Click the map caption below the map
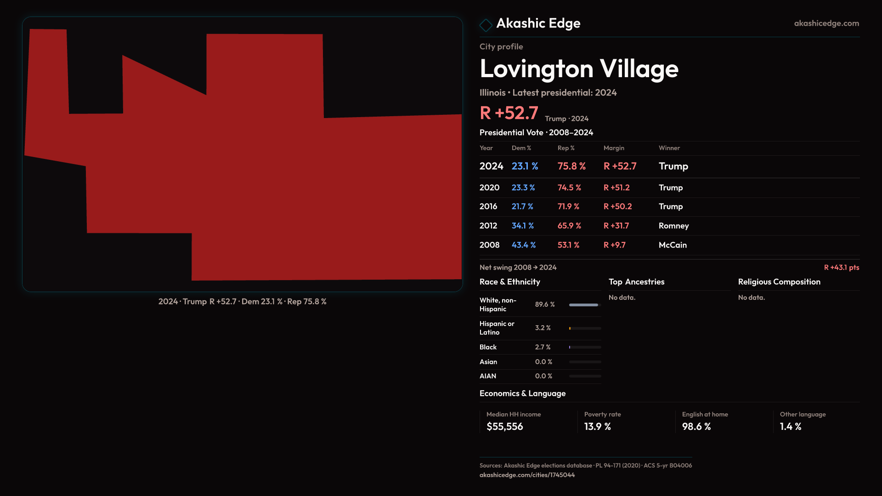This screenshot has height=496, width=882. coord(242,302)
